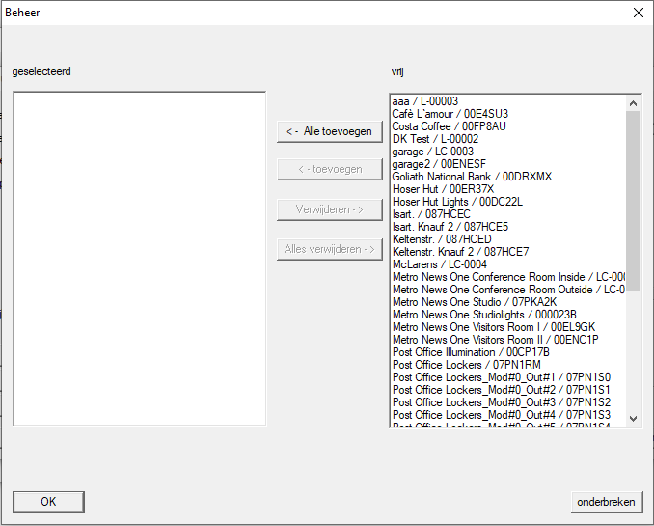Close the Beheer dialog window
654x526 pixels.
click(x=638, y=13)
